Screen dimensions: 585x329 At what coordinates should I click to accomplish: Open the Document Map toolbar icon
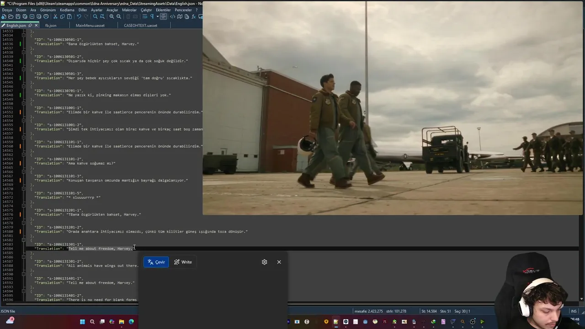pyautogui.click(x=180, y=16)
